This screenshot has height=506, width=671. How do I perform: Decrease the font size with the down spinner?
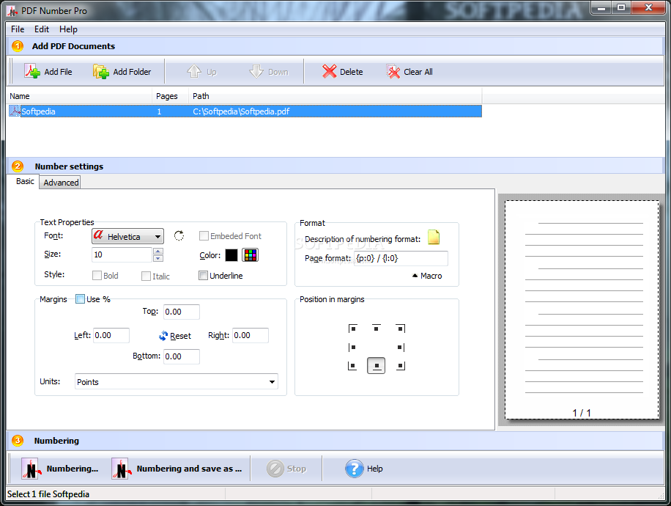pyautogui.click(x=158, y=258)
